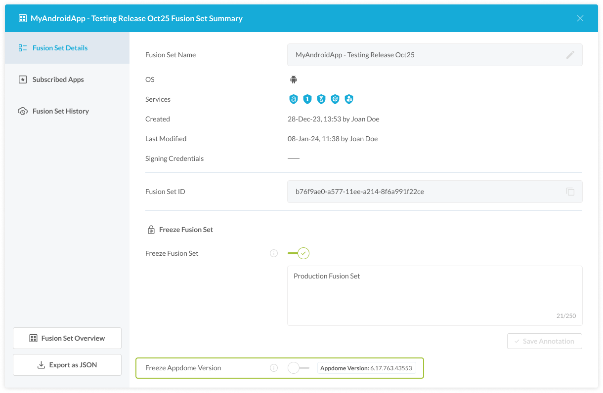The image size is (603, 393).
Task: Switch to the Fusion Set History tab
Action: pyautogui.click(x=67, y=111)
